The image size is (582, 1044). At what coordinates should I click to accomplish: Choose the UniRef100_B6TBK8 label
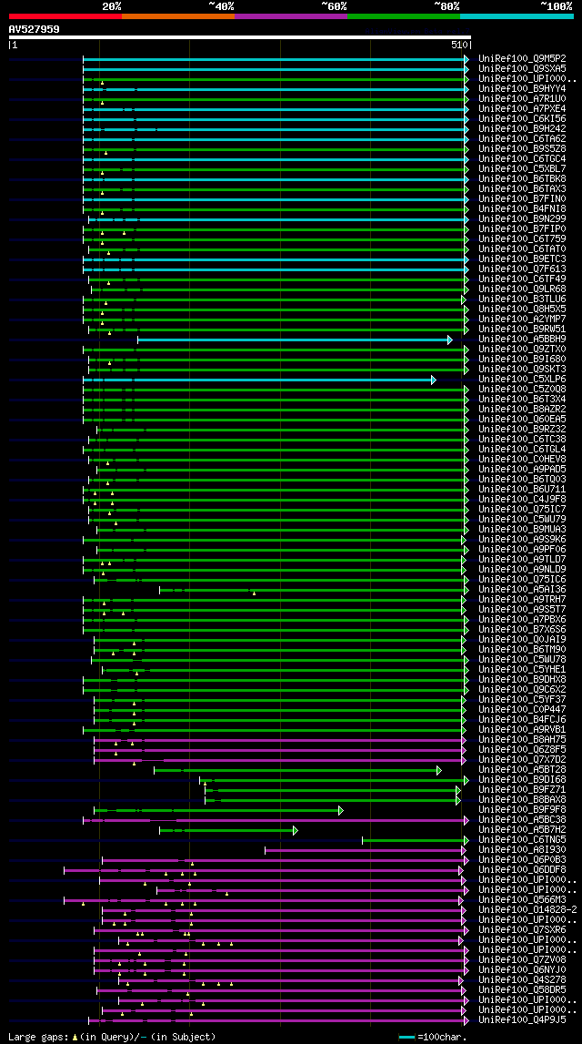point(522,179)
